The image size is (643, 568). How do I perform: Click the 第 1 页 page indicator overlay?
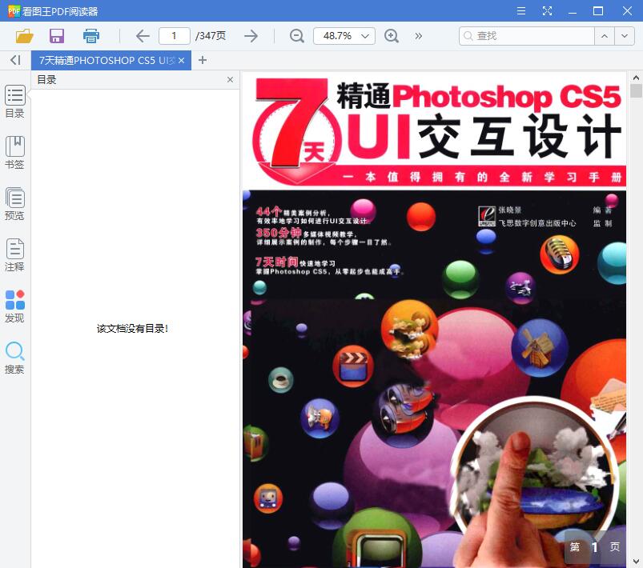coord(595,547)
